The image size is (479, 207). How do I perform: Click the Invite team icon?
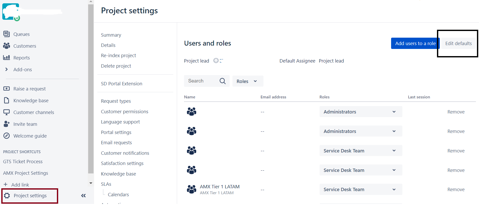(x=6, y=124)
